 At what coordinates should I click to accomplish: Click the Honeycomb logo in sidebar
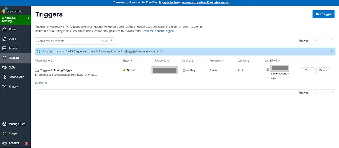[12, 11]
